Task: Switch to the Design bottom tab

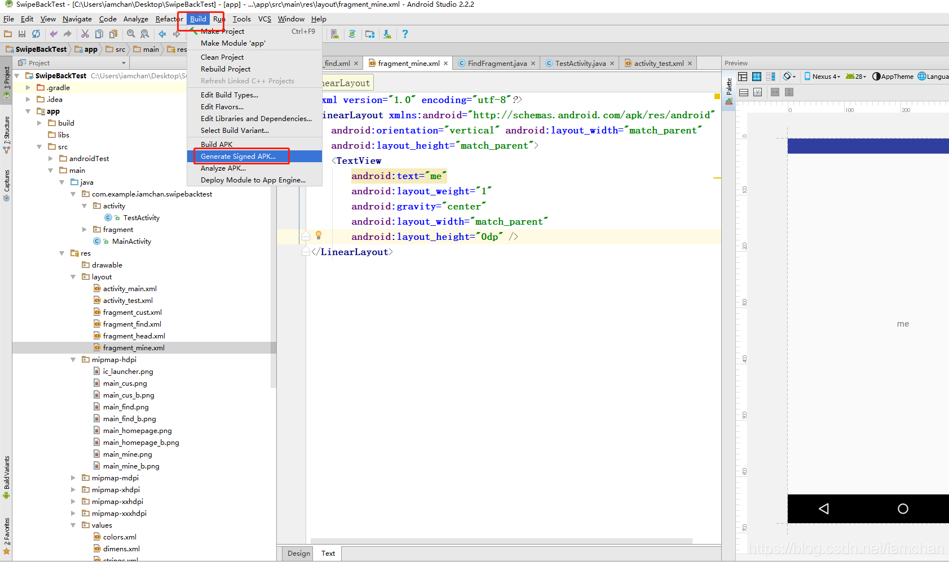Action: (298, 554)
